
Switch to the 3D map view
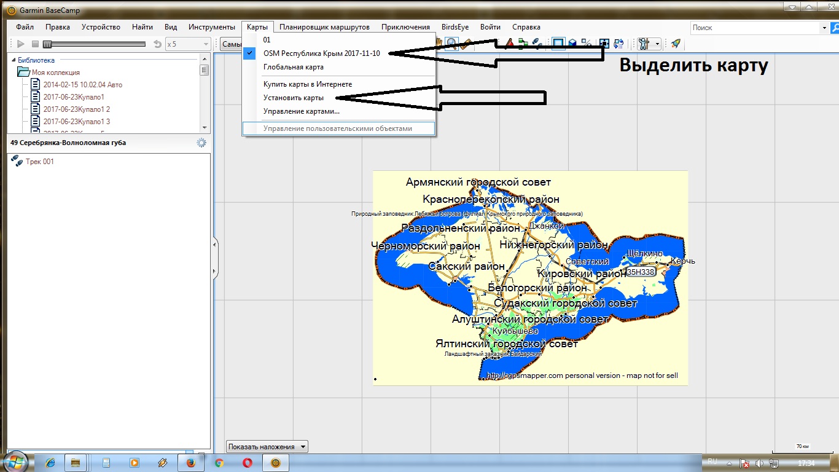tap(572, 43)
